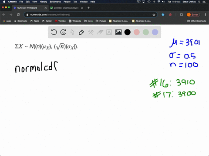Click the numerade.com address bar
The image size is (209, 156).
(90, 15)
